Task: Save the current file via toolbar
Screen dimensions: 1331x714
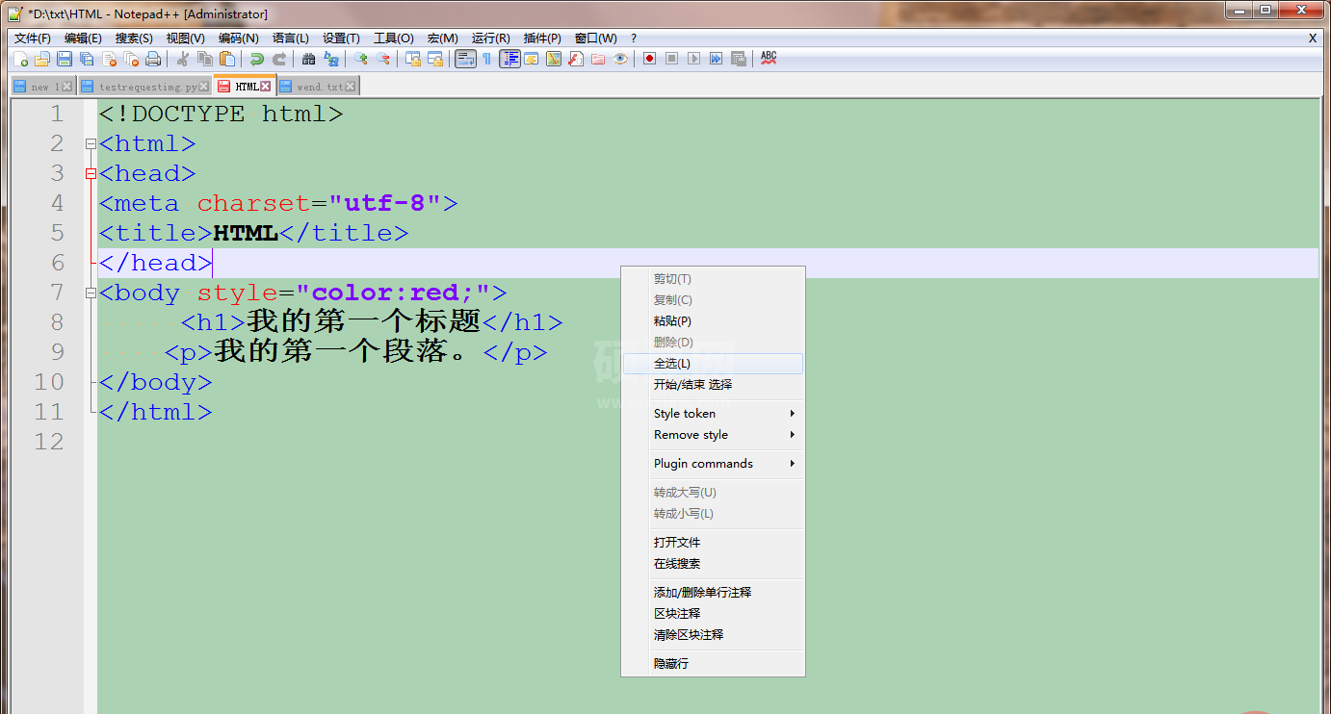Action: tap(65, 59)
